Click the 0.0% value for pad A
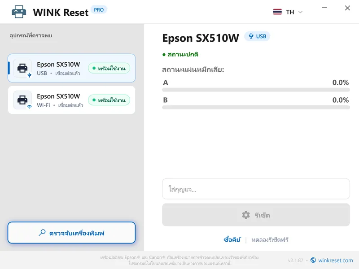Image resolution: width=359 pixels, height=269 pixels. pyautogui.click(x=341, y=82)
